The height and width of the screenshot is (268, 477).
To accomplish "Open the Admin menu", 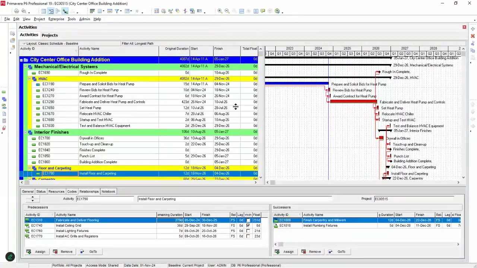I will coord(85,19).
